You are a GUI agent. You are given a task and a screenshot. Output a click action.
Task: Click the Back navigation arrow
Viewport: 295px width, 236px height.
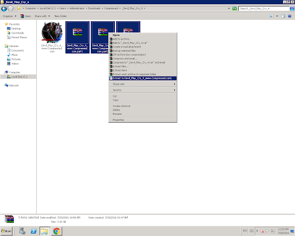[4, 9]
